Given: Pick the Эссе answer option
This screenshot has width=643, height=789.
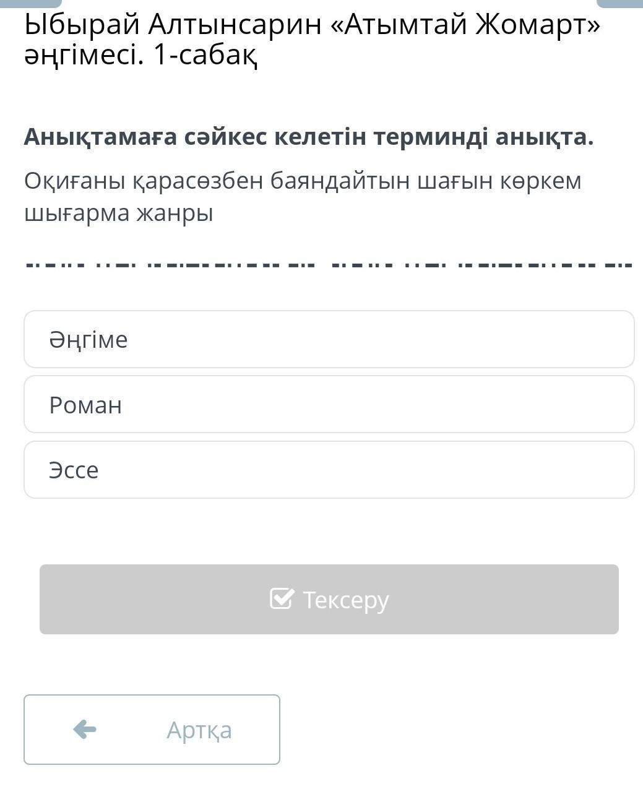Looking at the screenshot, I should [x=329, y=470].
